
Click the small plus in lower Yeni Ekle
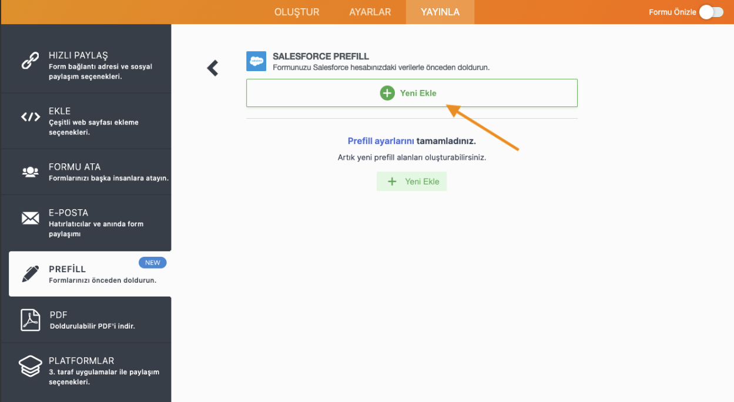[x=392, y=182]
